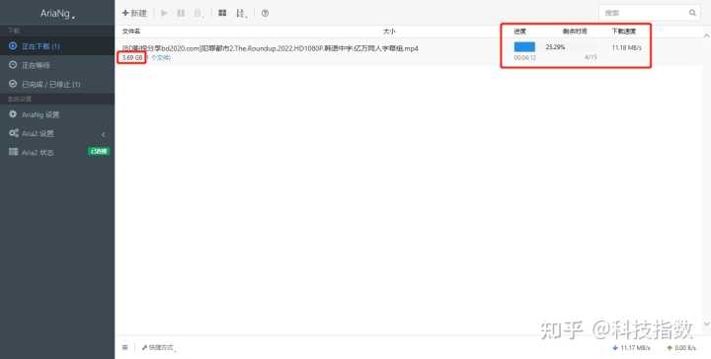Viewport: 711px width, 359px height.
Task: Open AriaNg 设置 gear item
Action: click(57, 114)
